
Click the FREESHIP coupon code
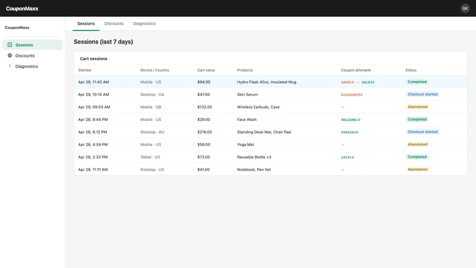(349, 132)
